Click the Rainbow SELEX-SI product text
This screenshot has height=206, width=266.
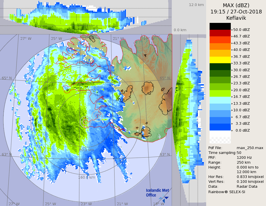[x=226, y=192]
